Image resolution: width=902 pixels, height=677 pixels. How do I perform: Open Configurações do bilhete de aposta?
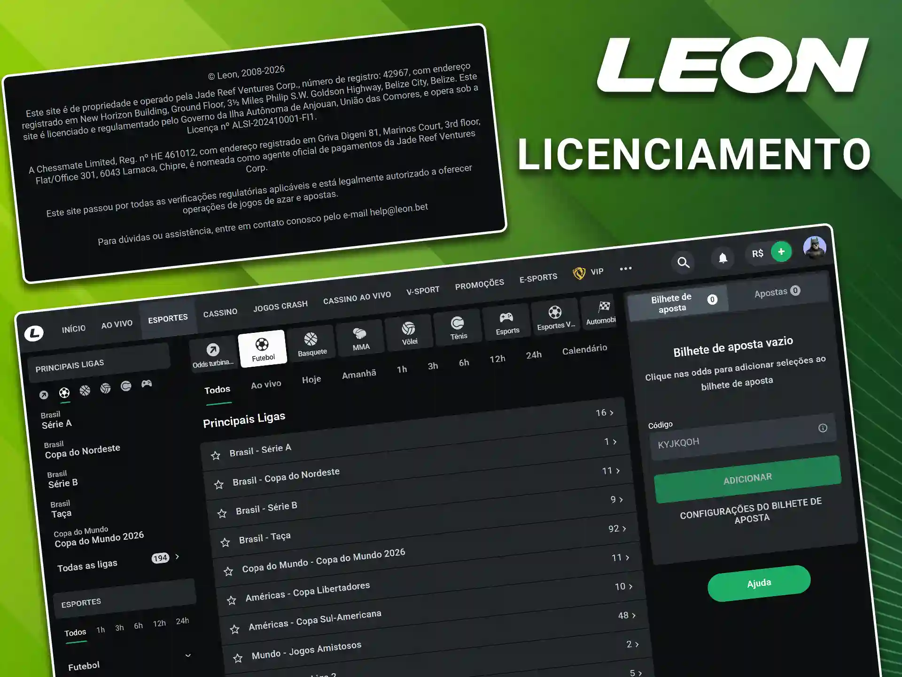(751, 510)
